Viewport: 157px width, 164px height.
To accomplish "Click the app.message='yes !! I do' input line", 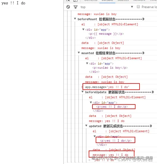I will [107, 87].
